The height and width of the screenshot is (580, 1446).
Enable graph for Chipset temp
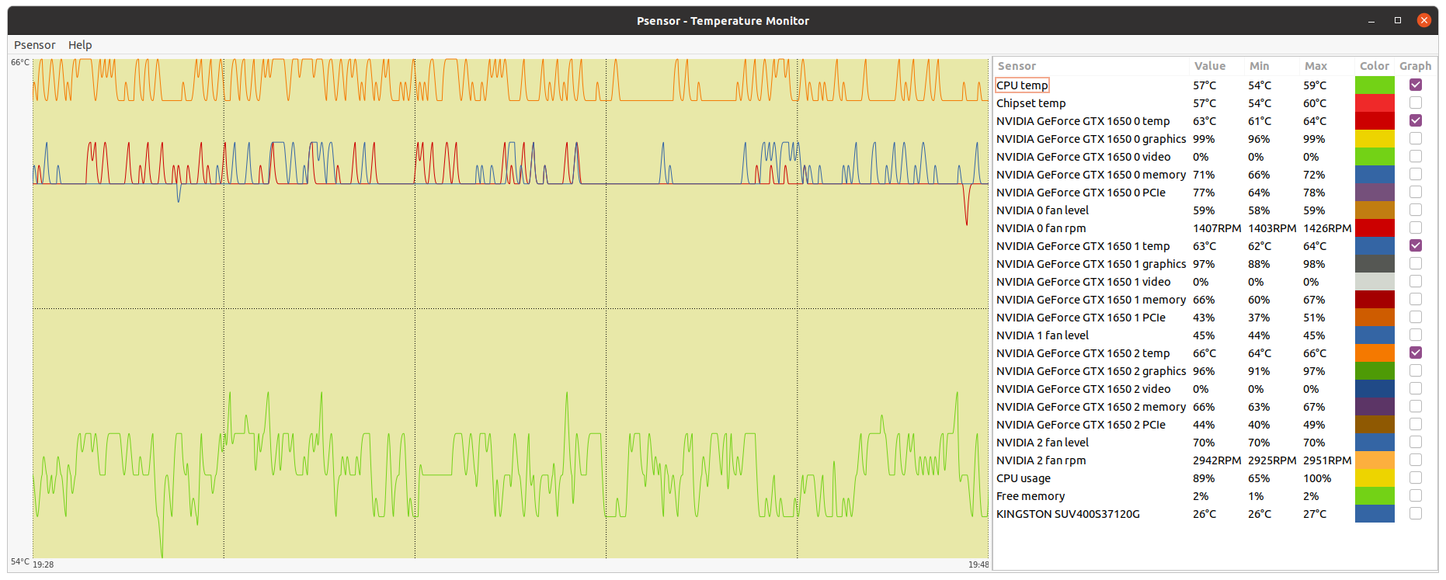pyautogui.click(x=1415, y=102)
